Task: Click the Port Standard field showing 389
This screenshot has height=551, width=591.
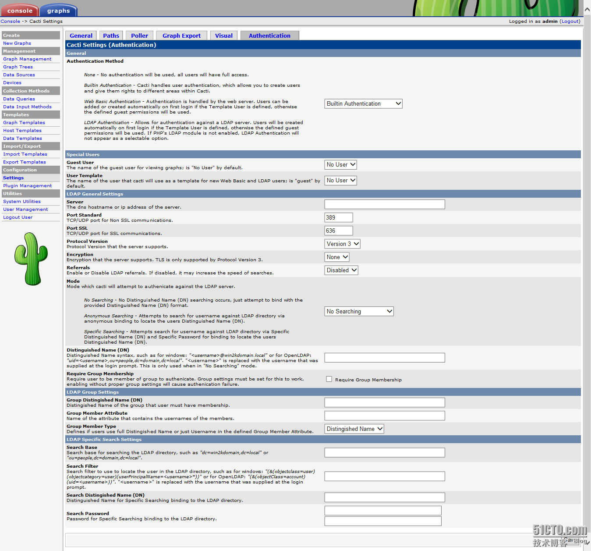Action: [x=339, y=217]
